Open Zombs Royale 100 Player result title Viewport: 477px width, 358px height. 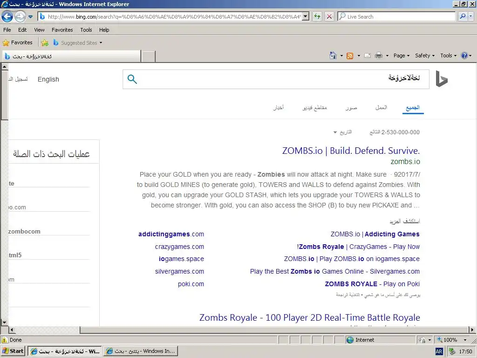tap(310, 317)
